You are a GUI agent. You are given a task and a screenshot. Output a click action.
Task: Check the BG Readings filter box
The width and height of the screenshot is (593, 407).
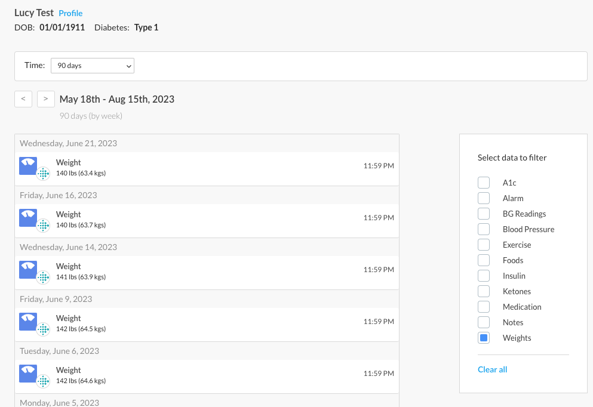(x=484, y=214)
